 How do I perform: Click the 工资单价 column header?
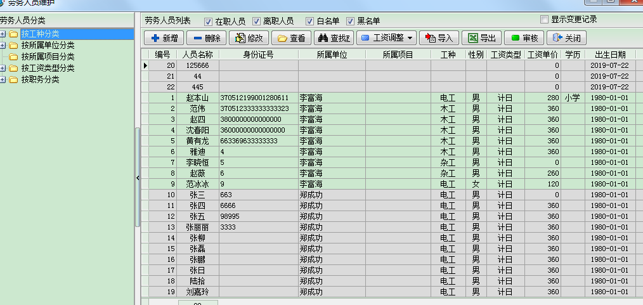click(543, 55)
